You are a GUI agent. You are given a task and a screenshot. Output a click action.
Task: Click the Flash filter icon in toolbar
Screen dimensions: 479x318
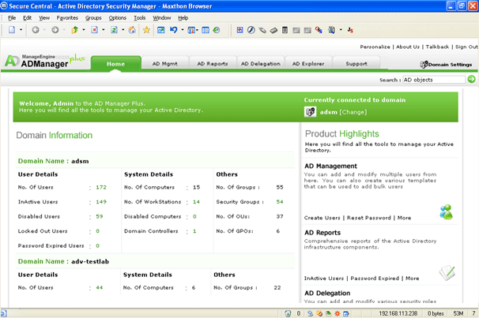(x=251, y=30)
